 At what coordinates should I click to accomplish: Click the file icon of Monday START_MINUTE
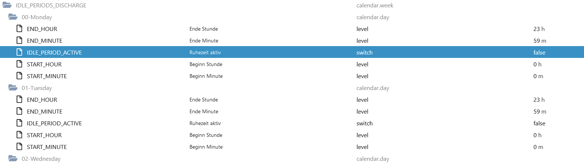[x=20, y=76]
